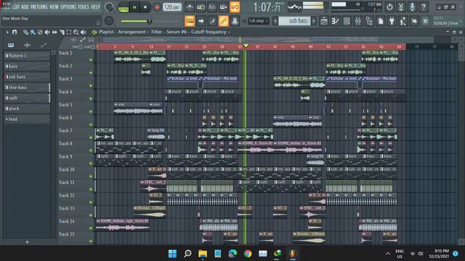Open undo history icon
This screenshot has width=465, height=261.
coord(389,7)
